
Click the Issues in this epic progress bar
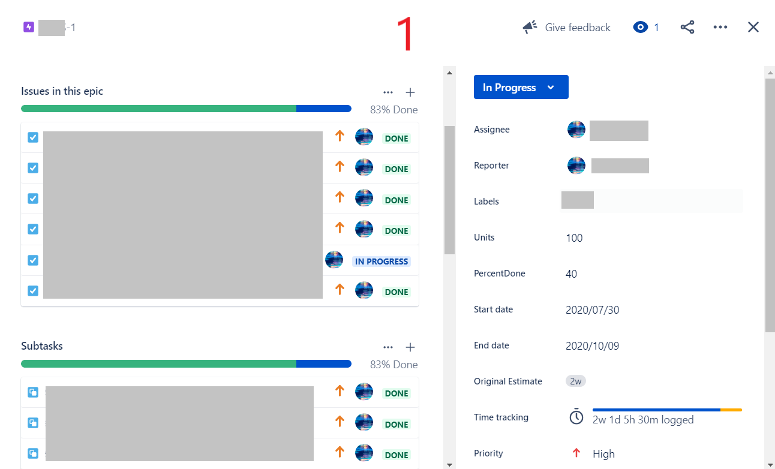186,109
